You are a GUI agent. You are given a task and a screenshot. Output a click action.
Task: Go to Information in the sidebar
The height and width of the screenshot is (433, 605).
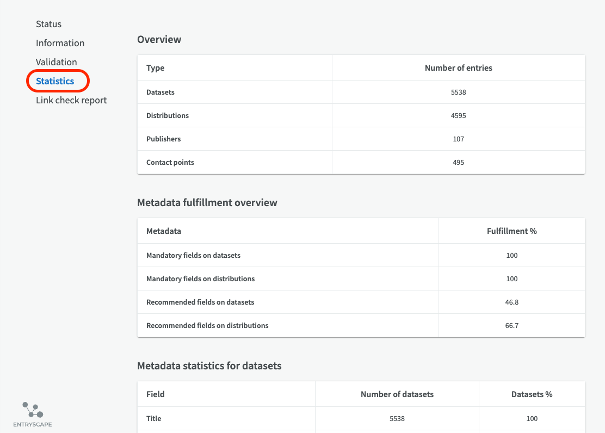click(60, 43)
